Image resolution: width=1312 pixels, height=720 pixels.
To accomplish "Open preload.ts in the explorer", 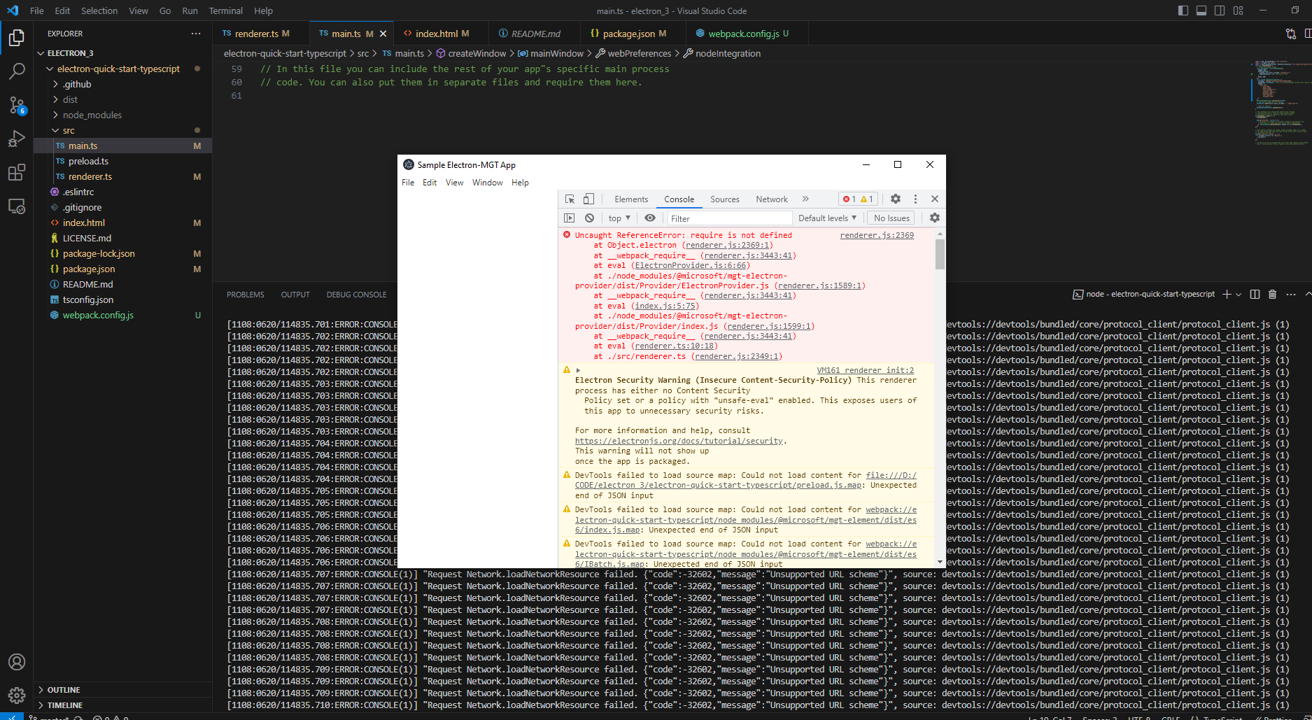I will coord(88,161).
